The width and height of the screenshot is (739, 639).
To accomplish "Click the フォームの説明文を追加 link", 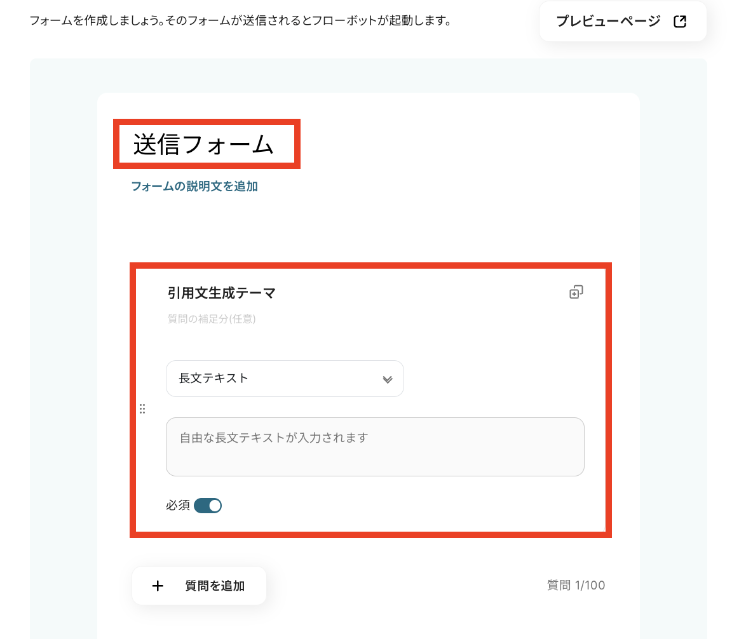I will (194, 186).
